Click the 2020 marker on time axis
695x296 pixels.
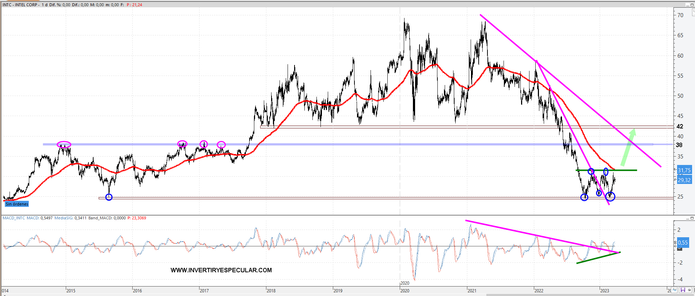coord(405,283)
